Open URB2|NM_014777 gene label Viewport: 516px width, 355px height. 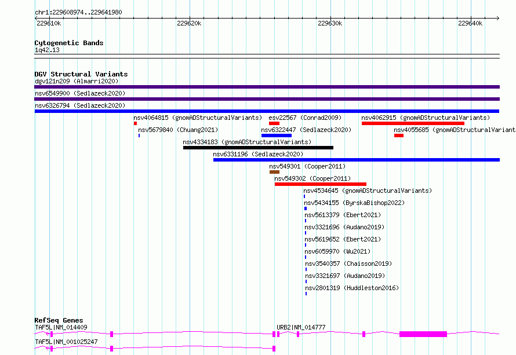point(301,327)
